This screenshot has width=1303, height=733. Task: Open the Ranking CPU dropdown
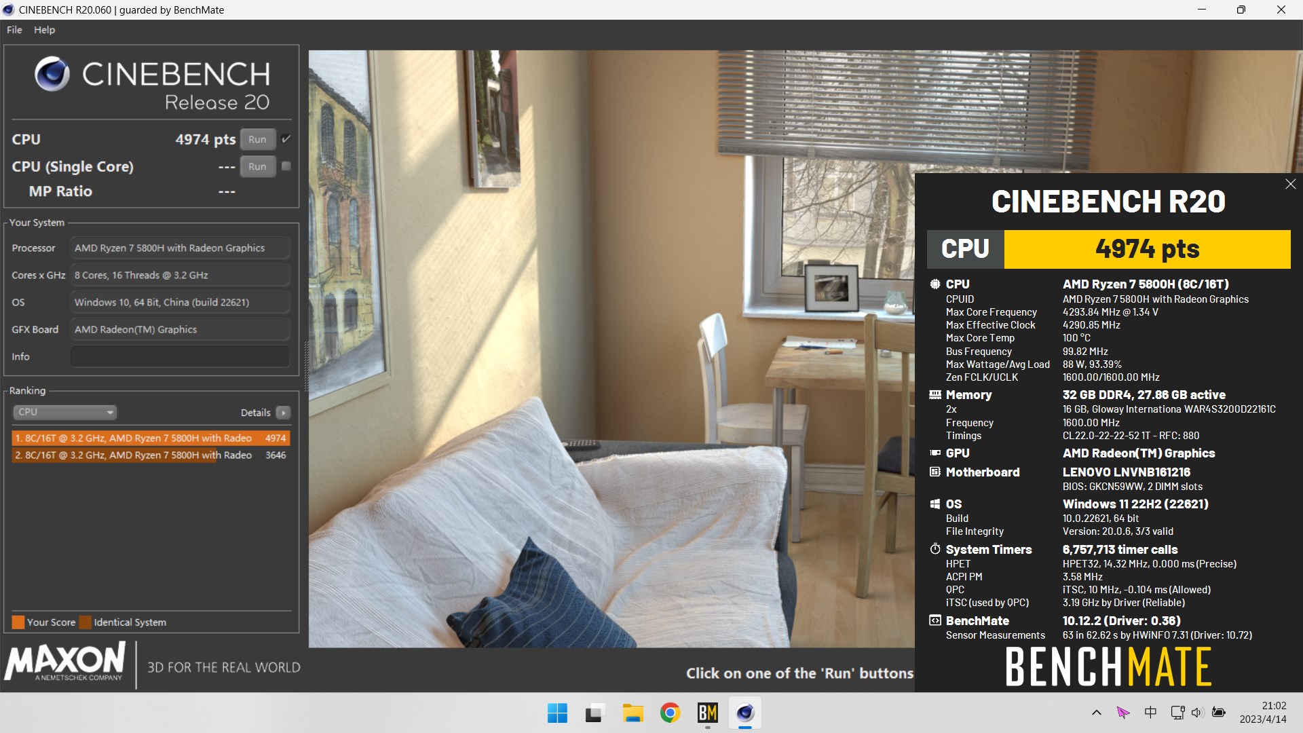click(x=65, y=412)
